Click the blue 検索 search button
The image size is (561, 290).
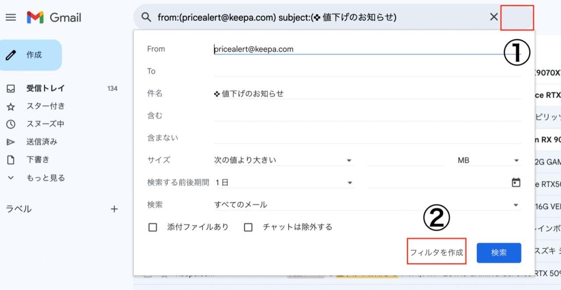point(499,253)
